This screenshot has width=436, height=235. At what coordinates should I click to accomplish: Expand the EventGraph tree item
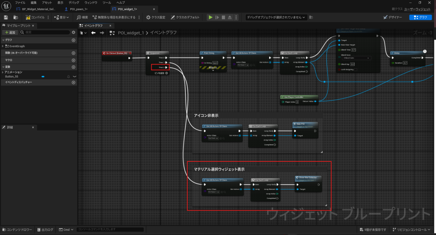(x=3, y=46)
